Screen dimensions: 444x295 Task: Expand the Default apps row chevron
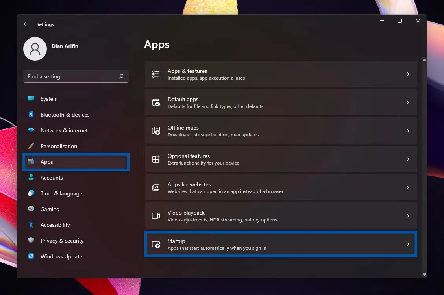(407, 102)
